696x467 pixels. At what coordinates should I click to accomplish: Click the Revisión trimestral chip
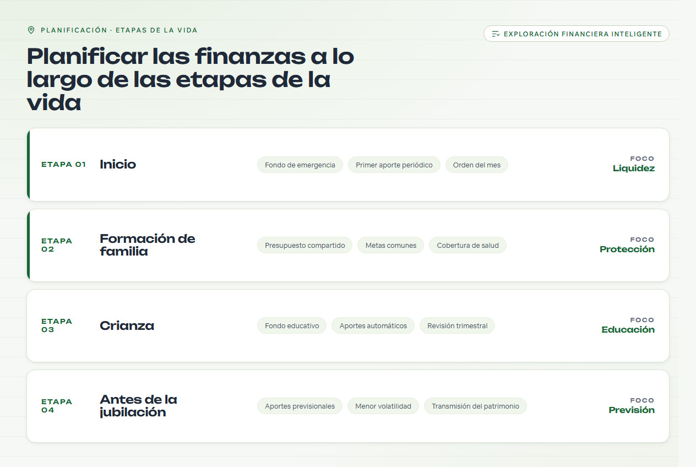(x=458, y=325)
